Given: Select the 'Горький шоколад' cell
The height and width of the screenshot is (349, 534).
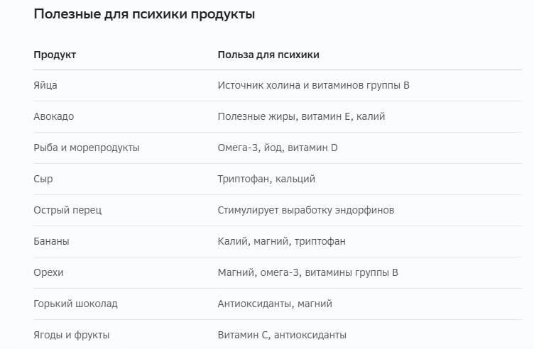Looking at the screenshot, I should pos(75,304).
